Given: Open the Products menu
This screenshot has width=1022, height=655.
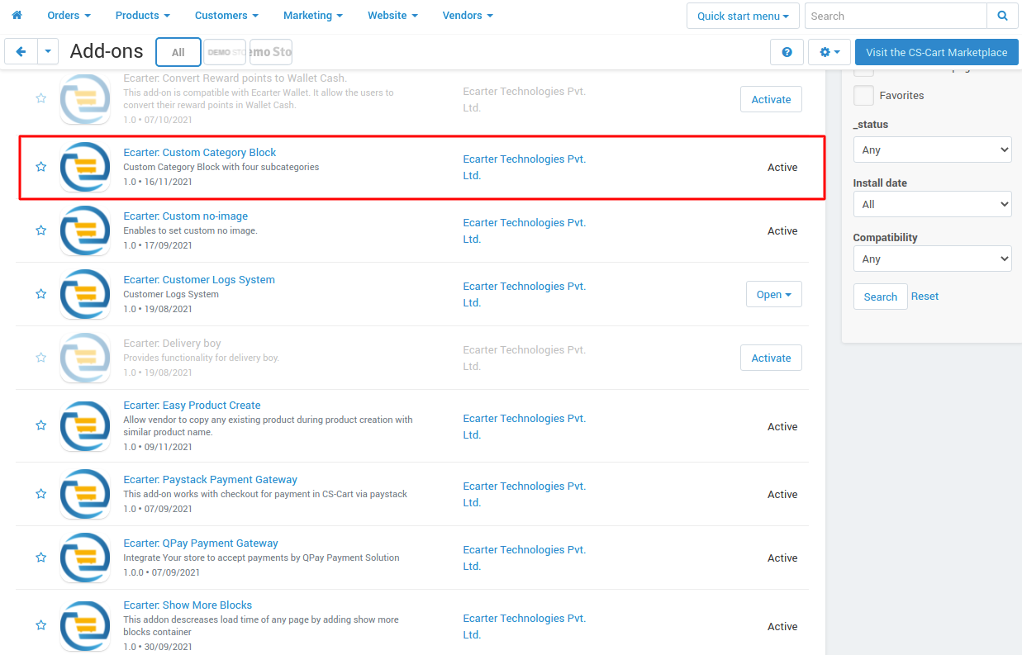Looking at the screenshot, I should coord(142,15).
